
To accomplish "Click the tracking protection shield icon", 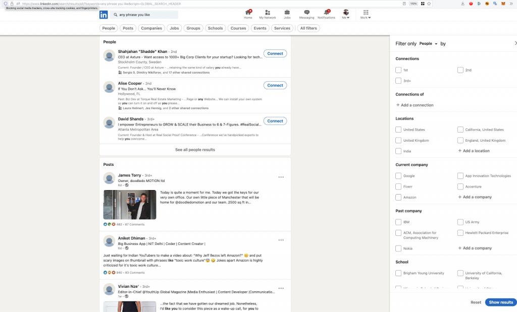I will [x=6, y=4].
